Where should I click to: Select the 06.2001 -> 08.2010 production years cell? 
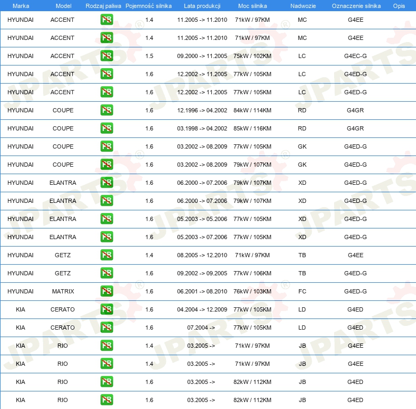tap(202, 291)
